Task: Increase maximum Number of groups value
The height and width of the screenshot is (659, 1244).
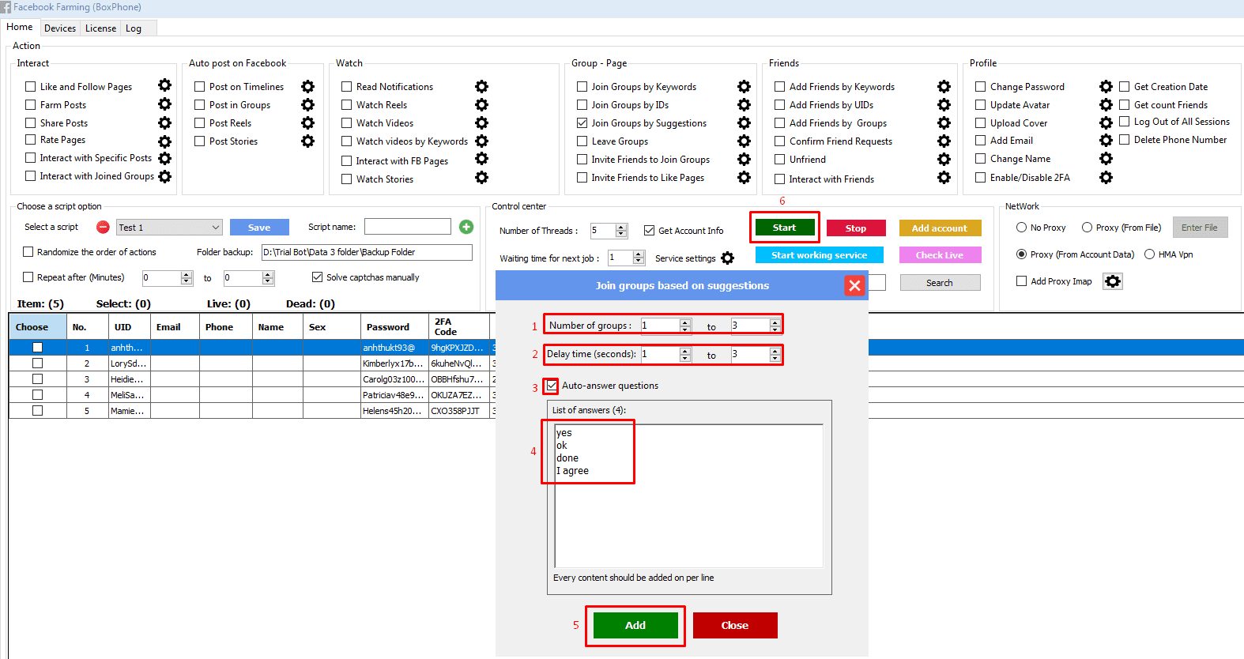Action: tap(775, 322)
